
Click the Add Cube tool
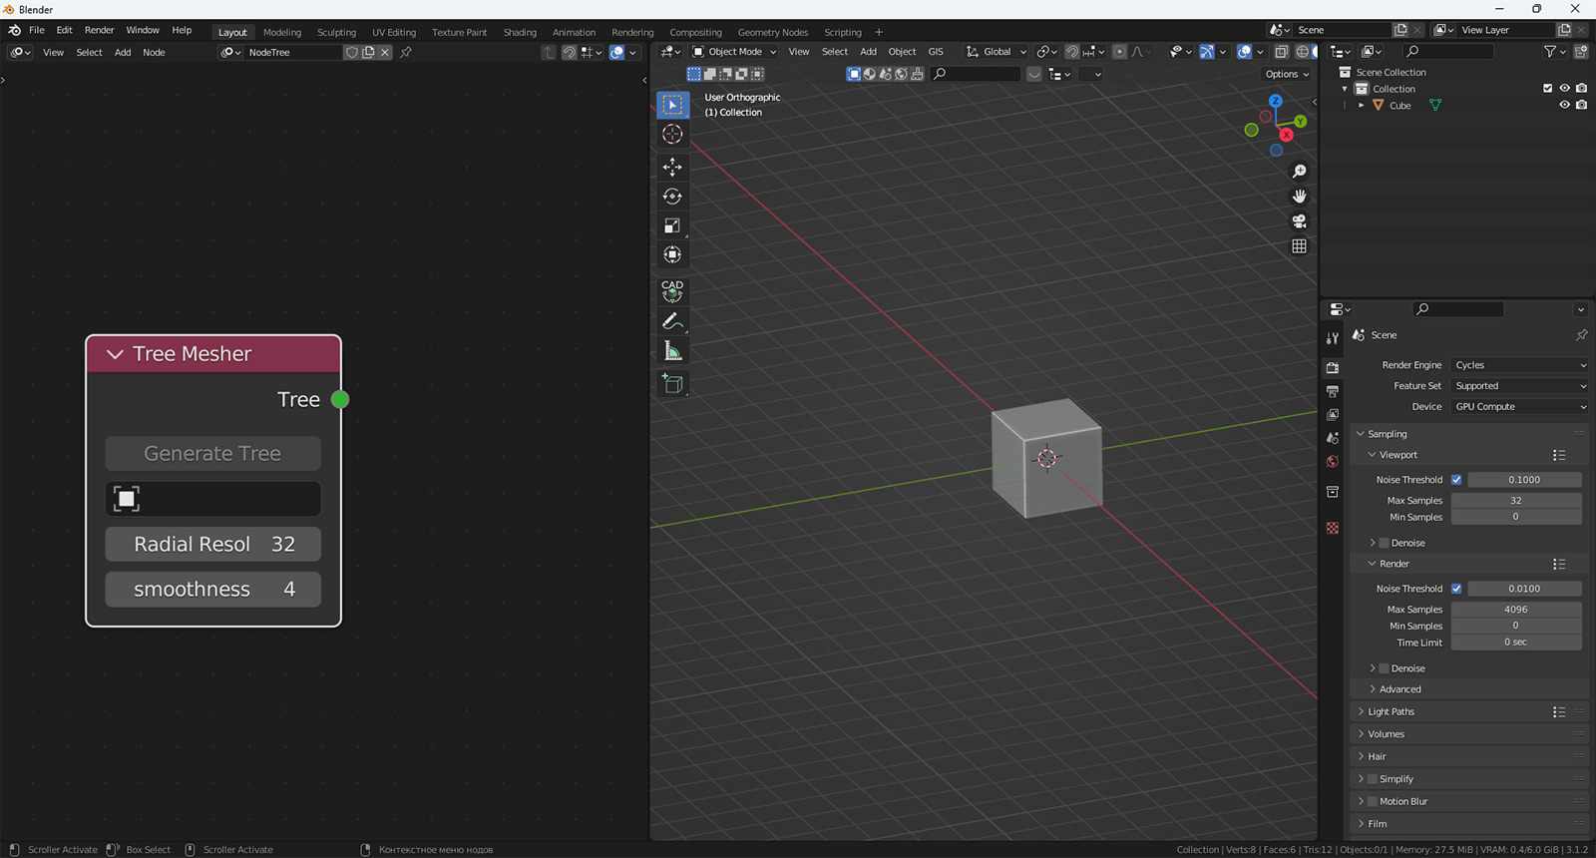[x=672, y=384]
